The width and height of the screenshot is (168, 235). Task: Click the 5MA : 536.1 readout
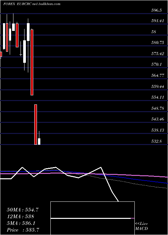click(x=21, y=223)
